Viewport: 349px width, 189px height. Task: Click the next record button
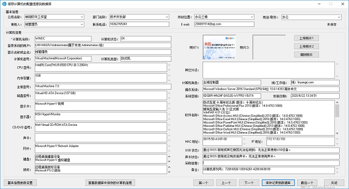point(249,183)
